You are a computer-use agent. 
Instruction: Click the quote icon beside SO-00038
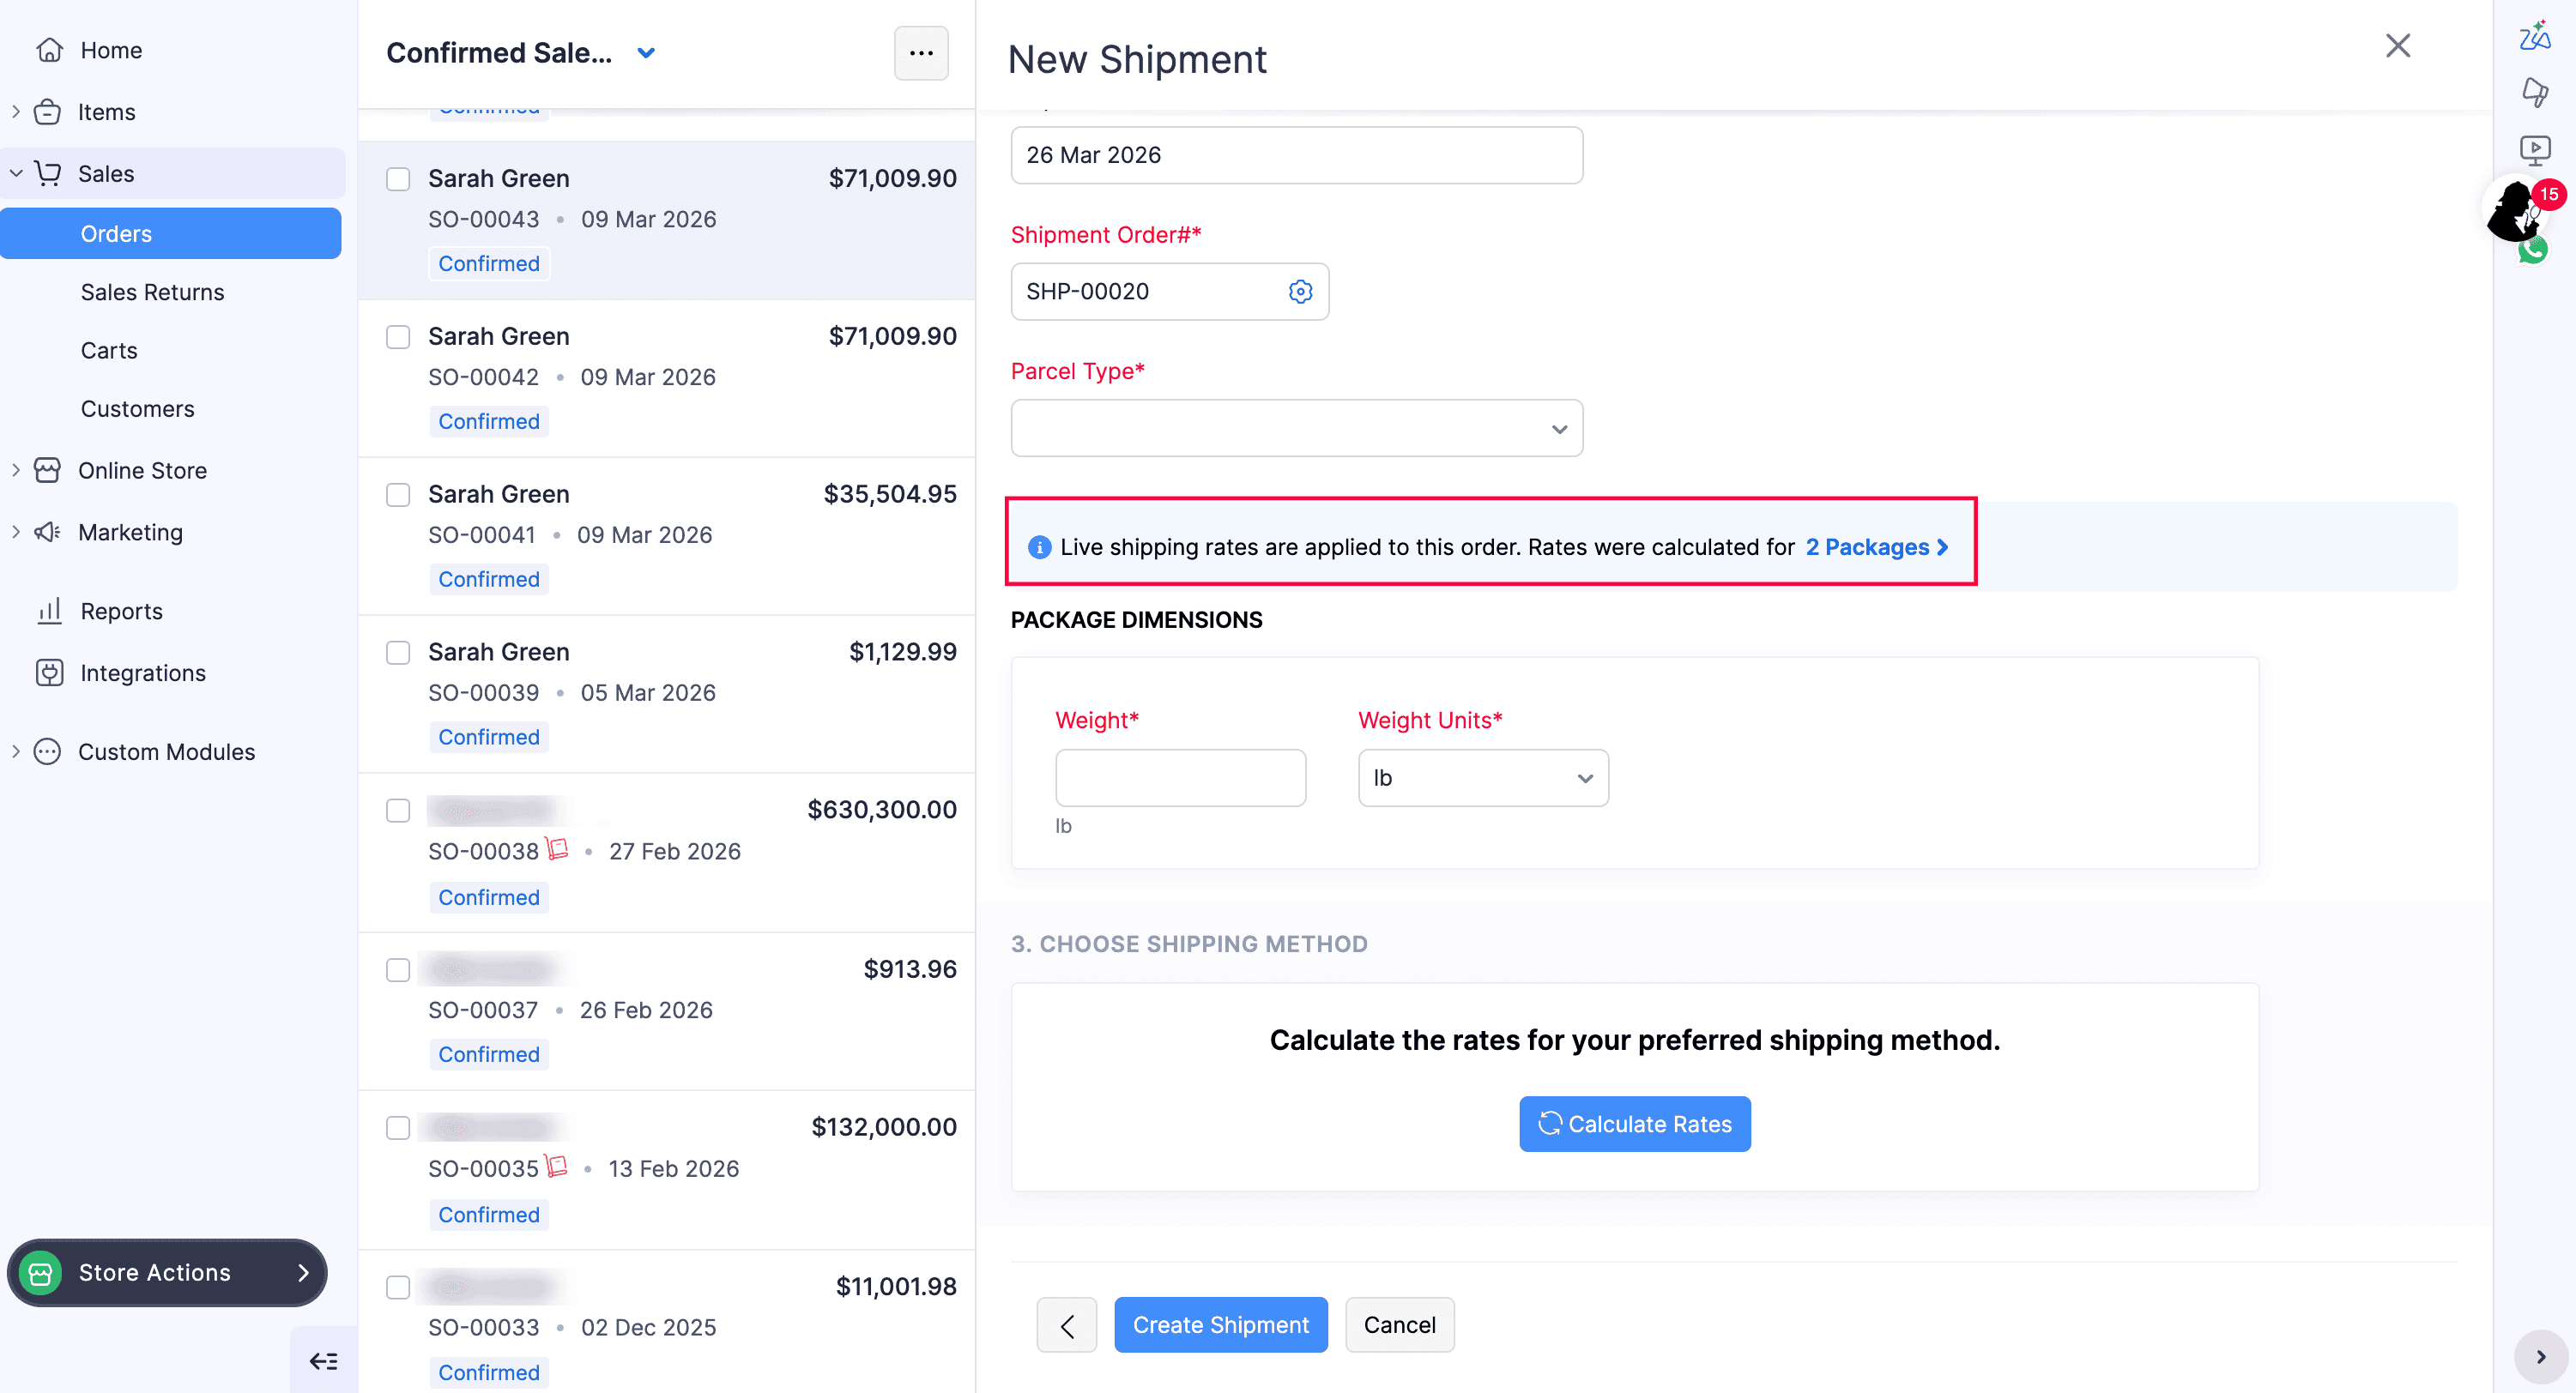coord(557,849)
